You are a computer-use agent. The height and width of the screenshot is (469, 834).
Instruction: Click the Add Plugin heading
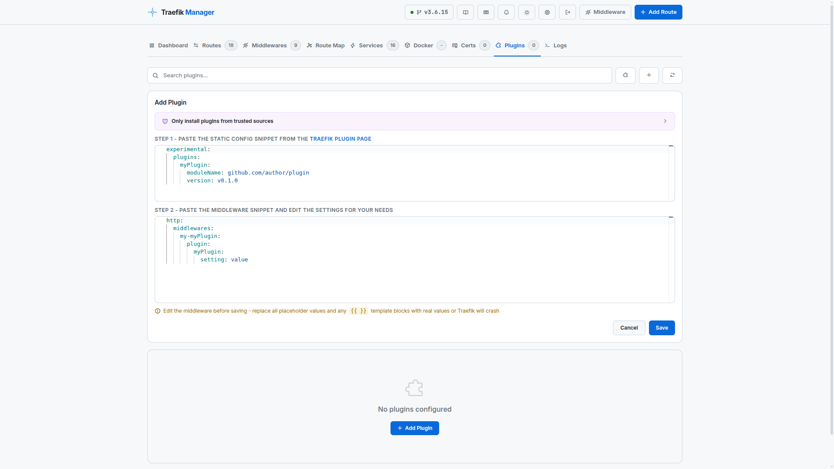pyautogui.click(x=170, y=102)
